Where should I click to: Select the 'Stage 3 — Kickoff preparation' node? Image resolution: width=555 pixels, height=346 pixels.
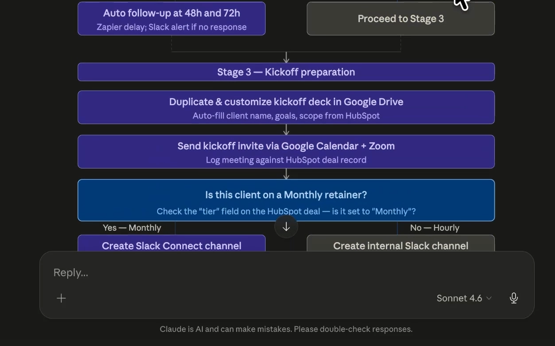coord(286,72)
